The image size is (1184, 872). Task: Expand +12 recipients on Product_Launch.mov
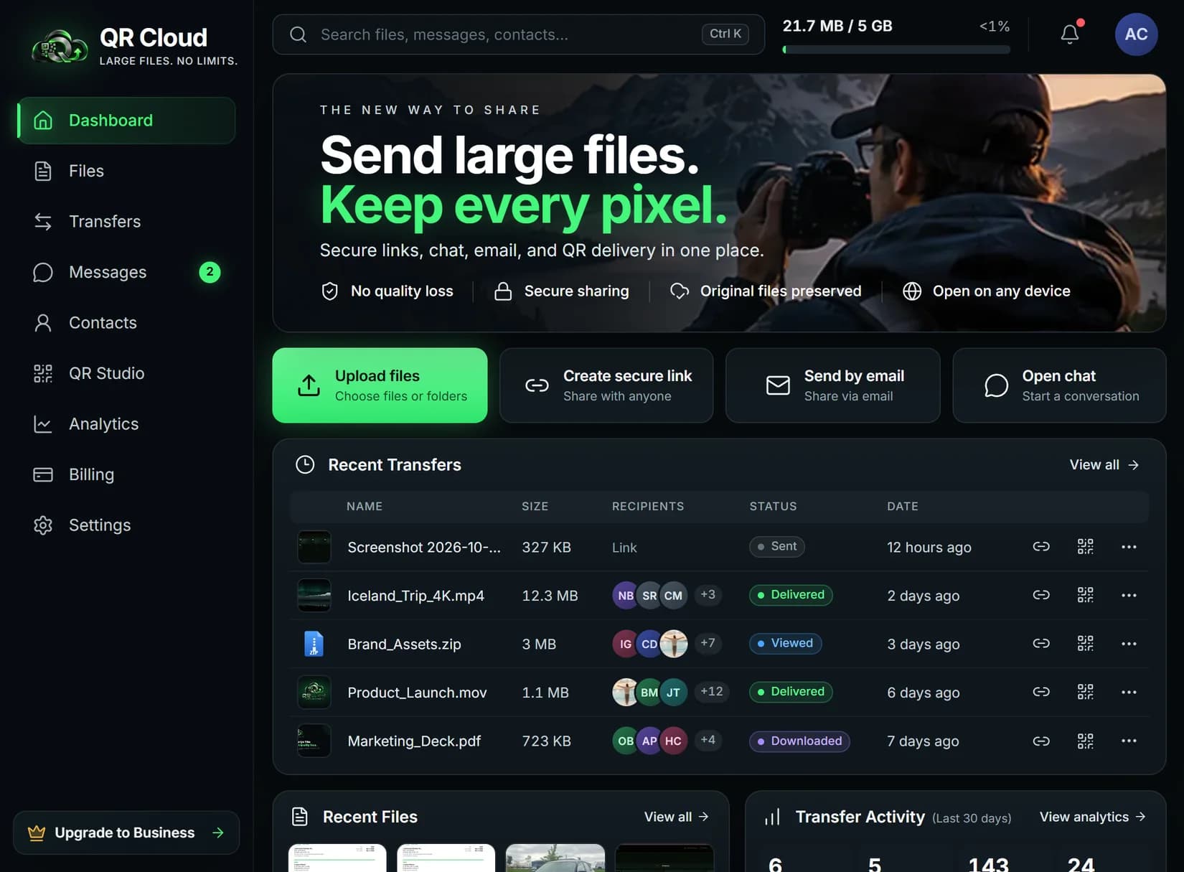click(711, 691)
